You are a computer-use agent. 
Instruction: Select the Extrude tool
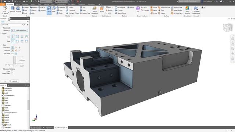point(12,10)
